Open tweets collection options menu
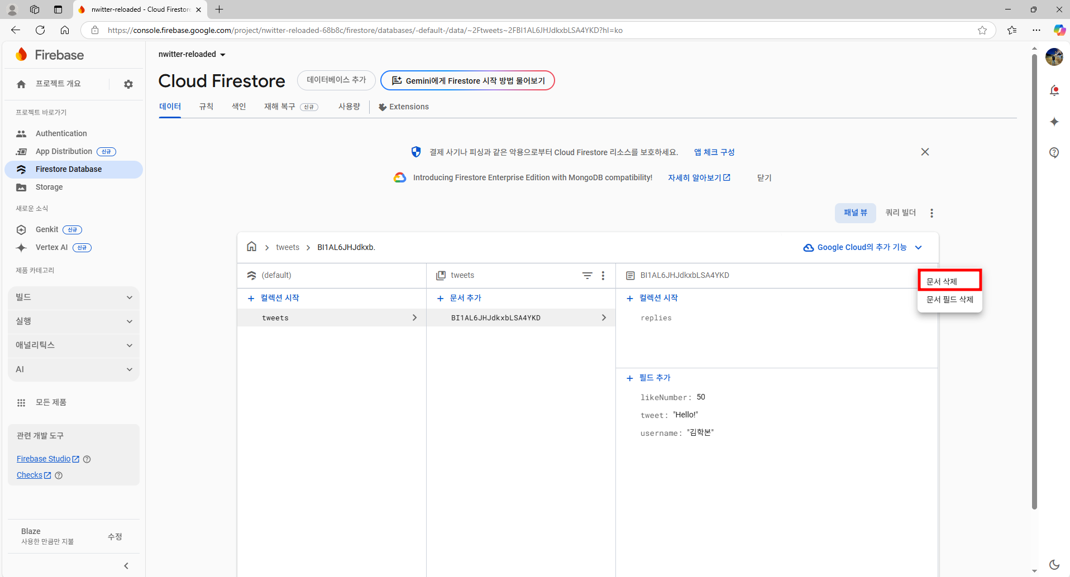The width and height of the screenshot is (1070, 577). point(603,276)
